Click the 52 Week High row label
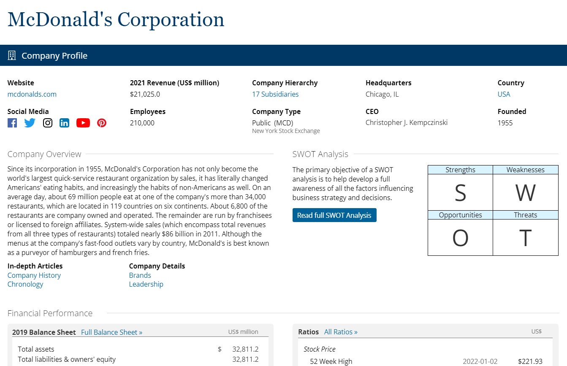The width and height of the screenshot is (567, 366). (x=331, y=361)
